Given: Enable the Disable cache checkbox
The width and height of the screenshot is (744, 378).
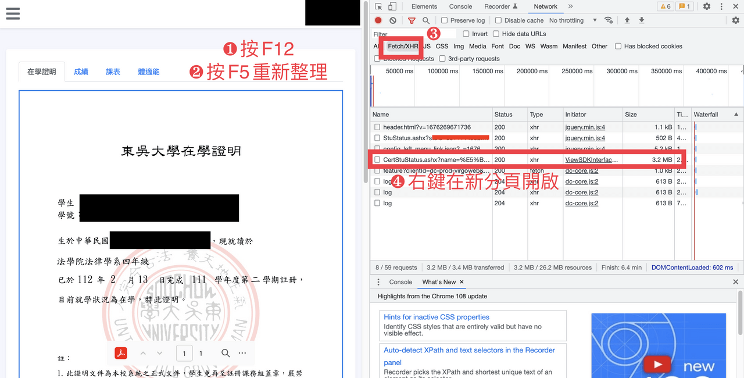Looking at the screenshot, I should point(498,20).
